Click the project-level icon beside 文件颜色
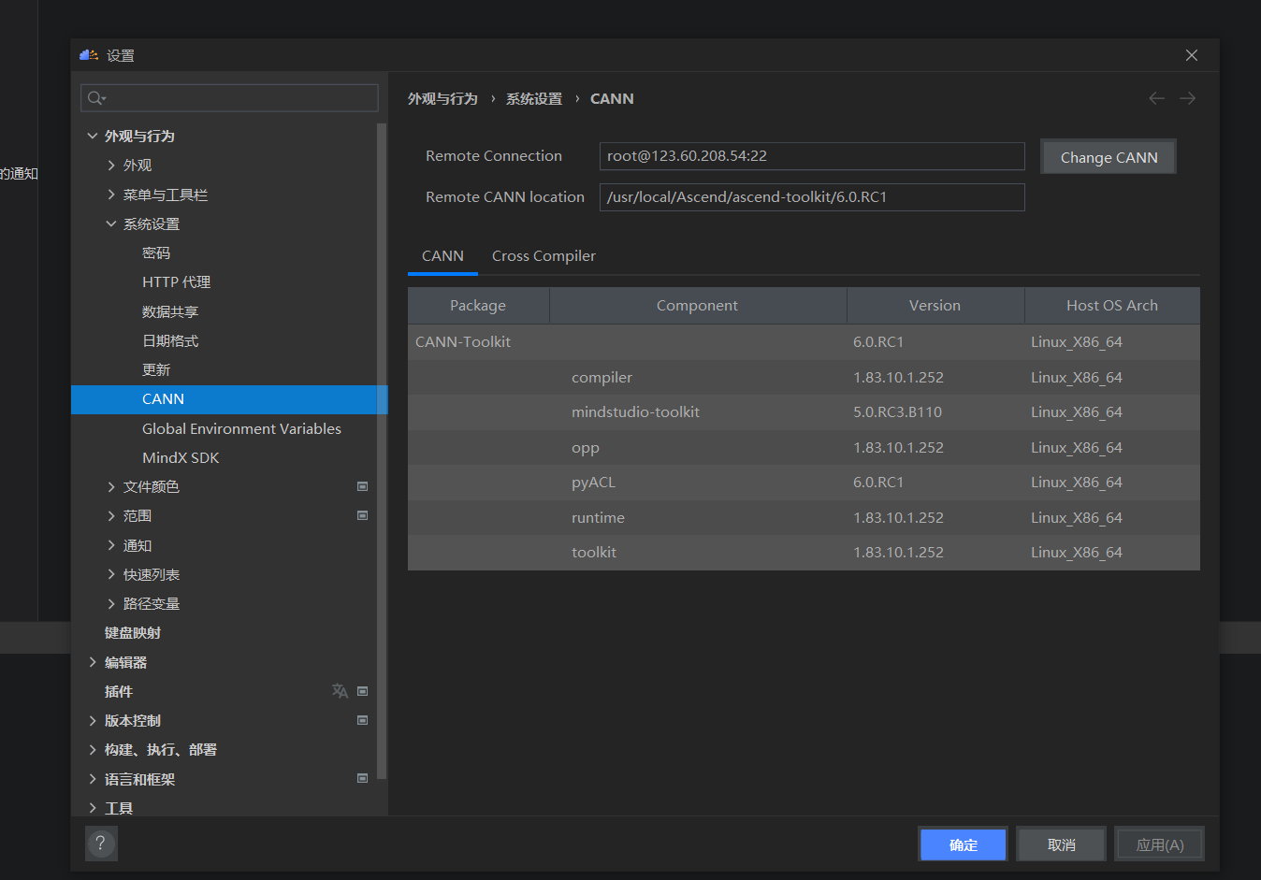1261x880 pixels. click(x=362, y=486)
